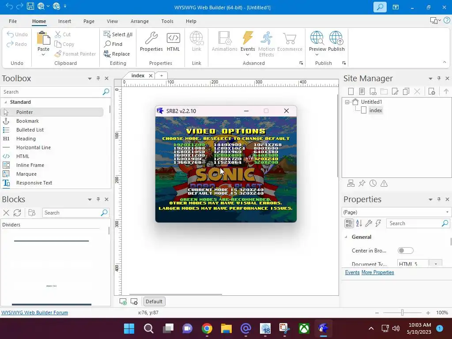The width and height of the screenshot is (452, 339).
Task: Click the Paste clipboard icon
Action: [43, 38]
